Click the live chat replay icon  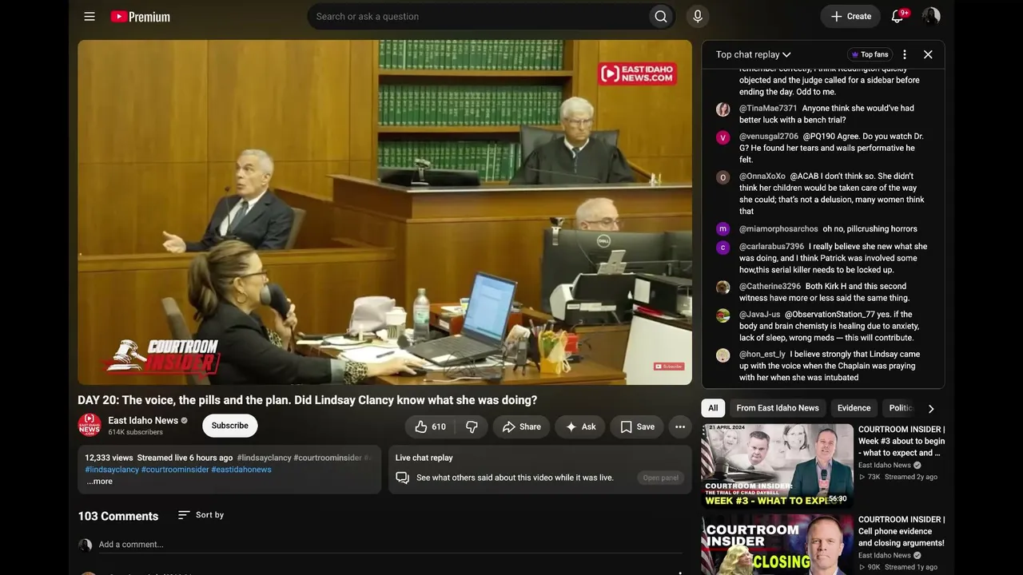(x=403, y=478)
